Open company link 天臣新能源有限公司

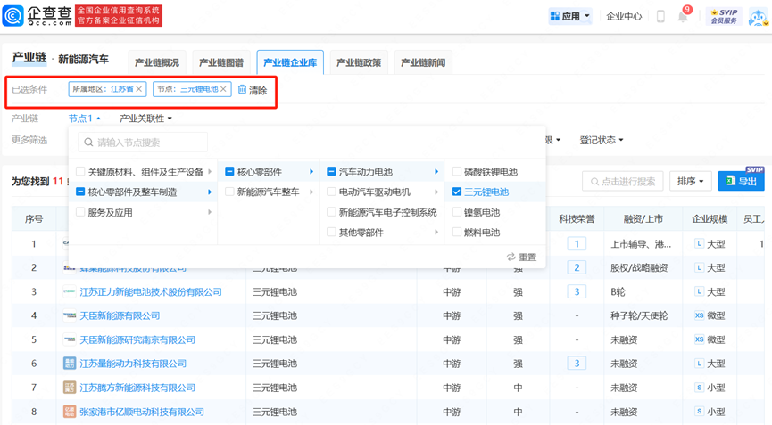[120, 315]
